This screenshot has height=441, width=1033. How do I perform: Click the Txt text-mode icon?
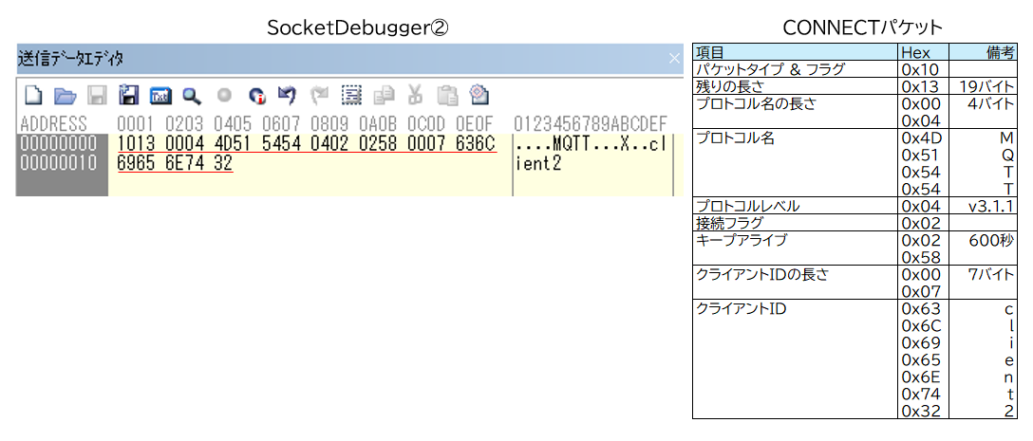tap(160, 96)
